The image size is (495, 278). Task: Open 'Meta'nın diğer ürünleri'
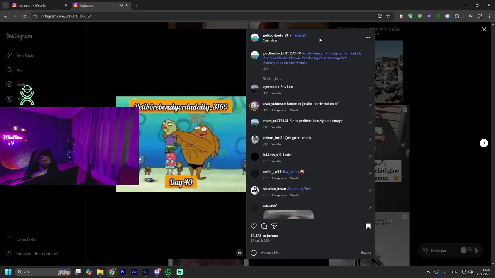(x=32, y=254)
